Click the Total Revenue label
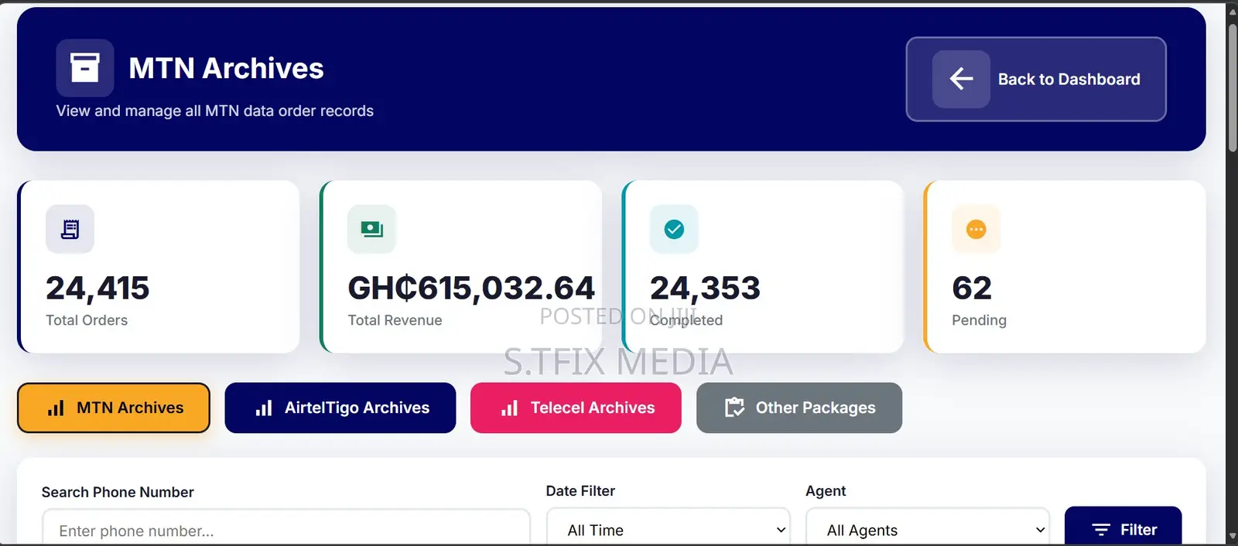This screenshot has height=546, width=1238. [395, 320]
